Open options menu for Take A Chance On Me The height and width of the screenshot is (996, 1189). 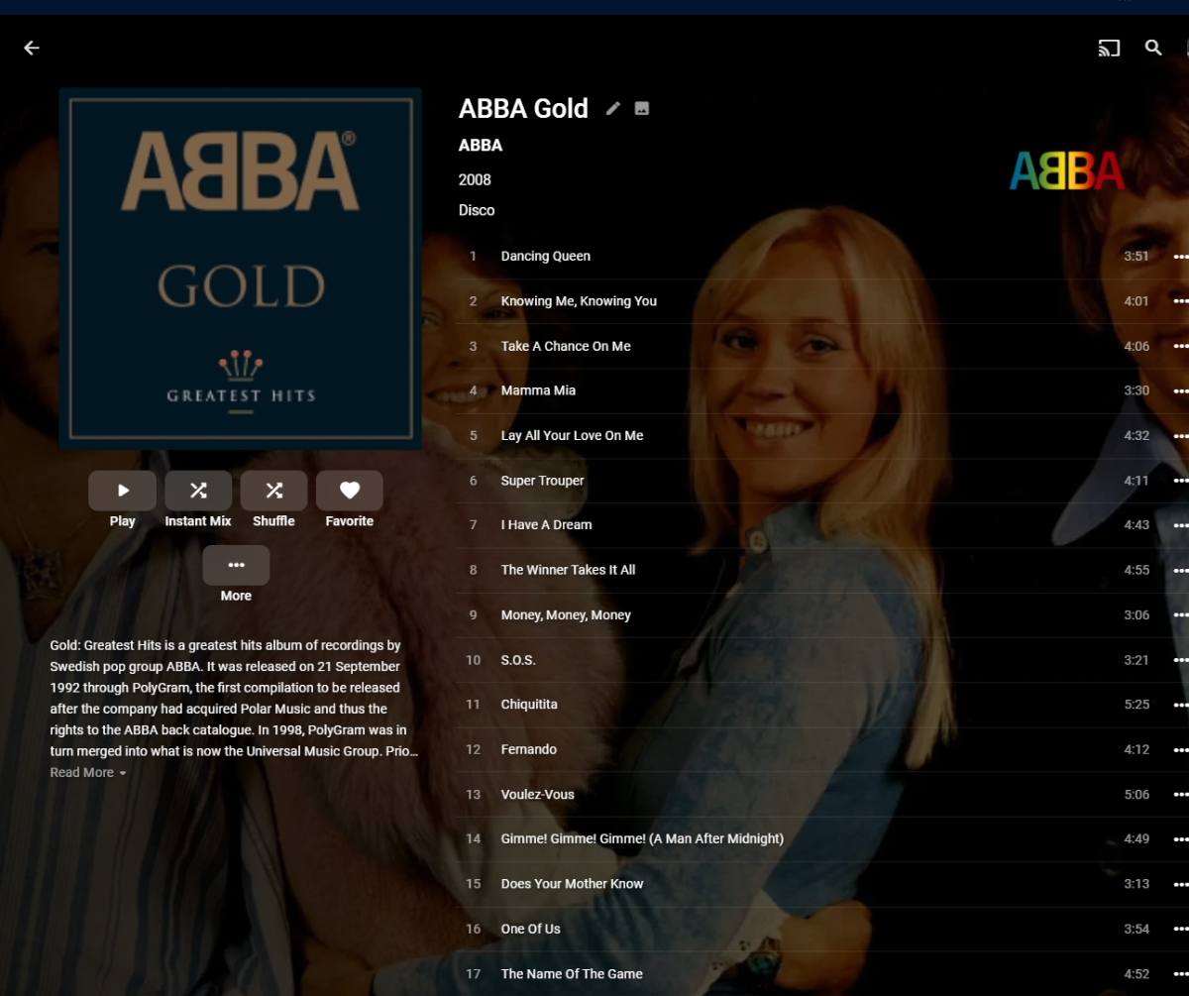[x=1180, y=346]
